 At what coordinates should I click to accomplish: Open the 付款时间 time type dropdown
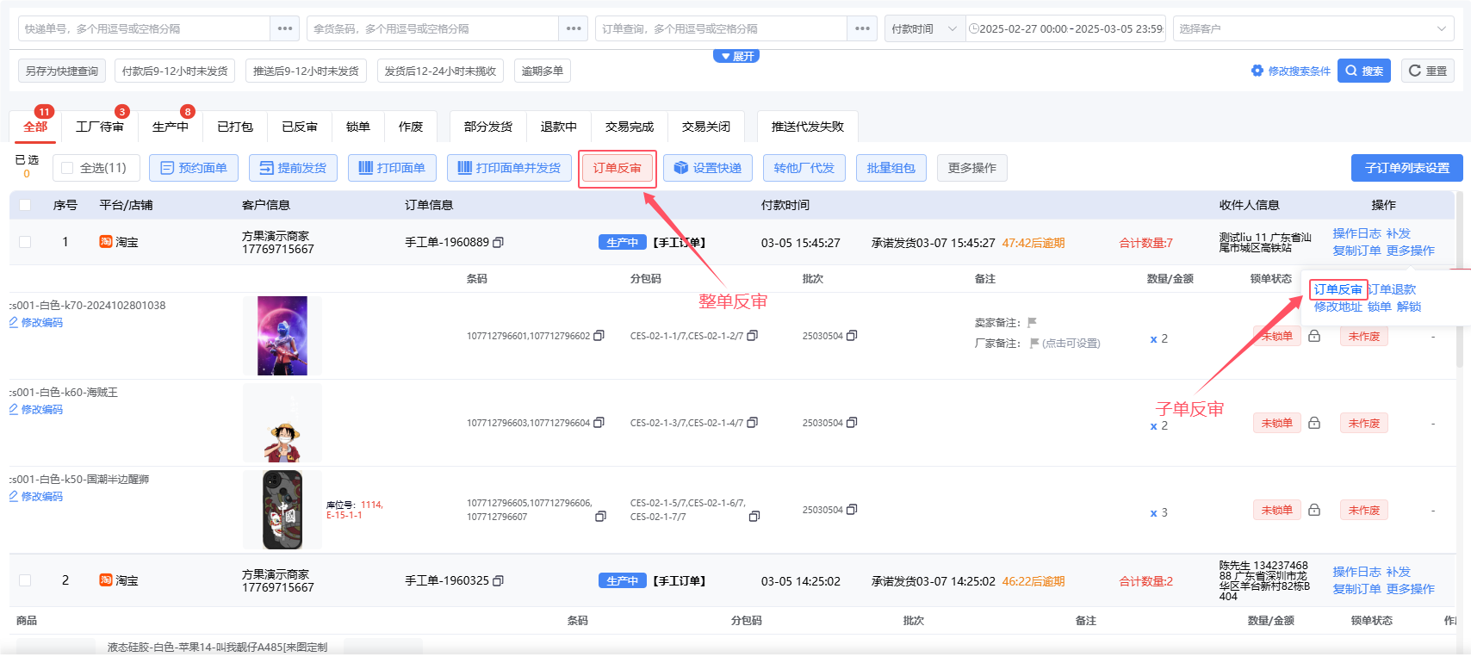click(x=924, y=28)
